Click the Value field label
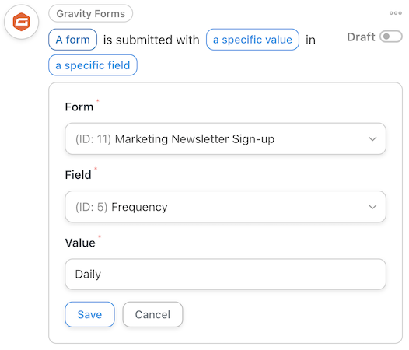 coord(80,243)
